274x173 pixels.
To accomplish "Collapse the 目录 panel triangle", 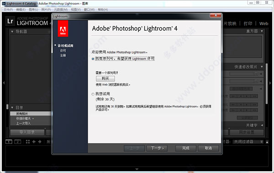I will coord(12,107).
